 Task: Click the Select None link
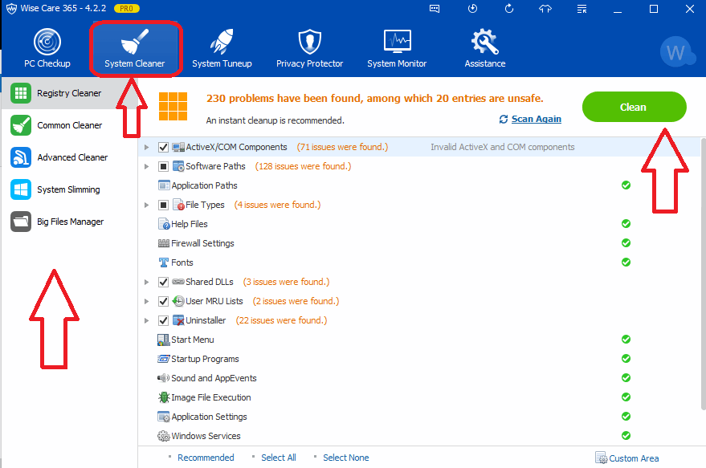346,458
